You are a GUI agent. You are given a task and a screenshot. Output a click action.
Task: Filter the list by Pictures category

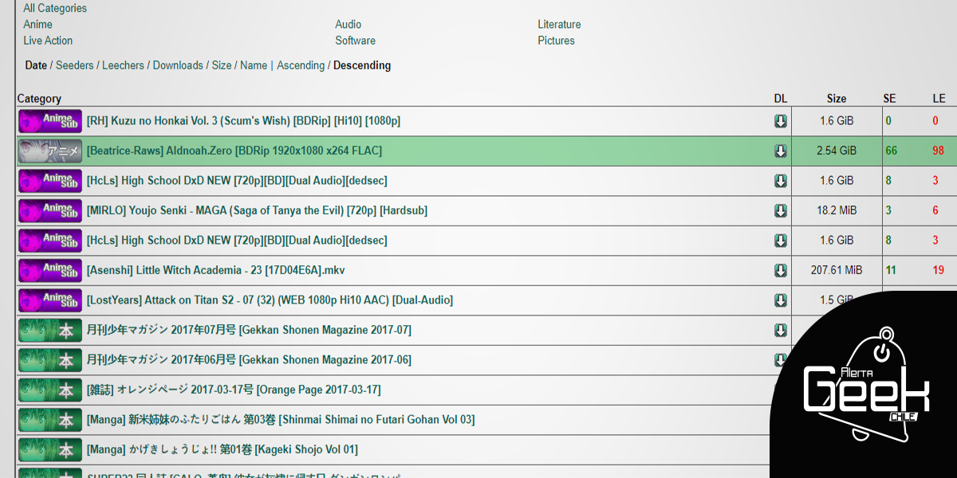pos(556,41)
